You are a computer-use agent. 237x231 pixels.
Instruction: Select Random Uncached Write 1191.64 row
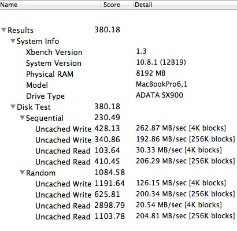coord(118,184)
